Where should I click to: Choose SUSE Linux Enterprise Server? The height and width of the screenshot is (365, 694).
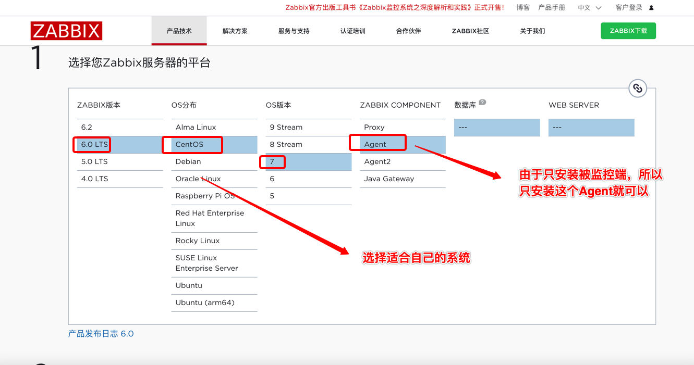point(214,263)
